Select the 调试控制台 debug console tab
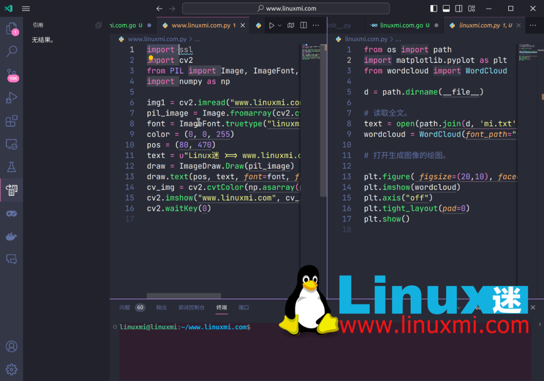The width and height of the screenshot is (544, 381). (191, 308)
